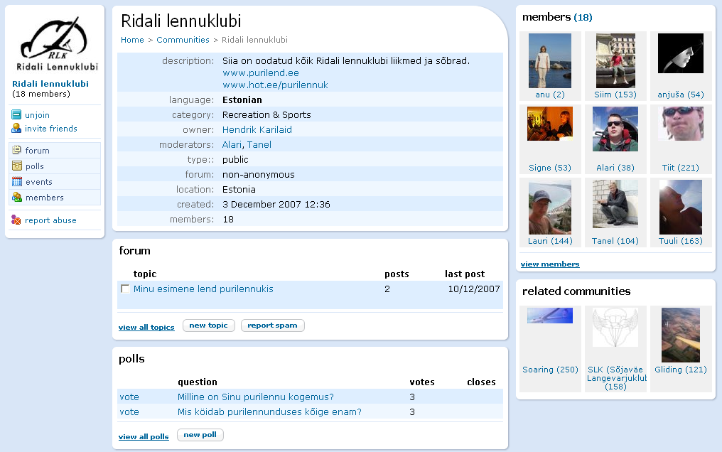Go to Home in breadcrumb
The height and width of the screenshot is (452, 722).
coord(132,40)
